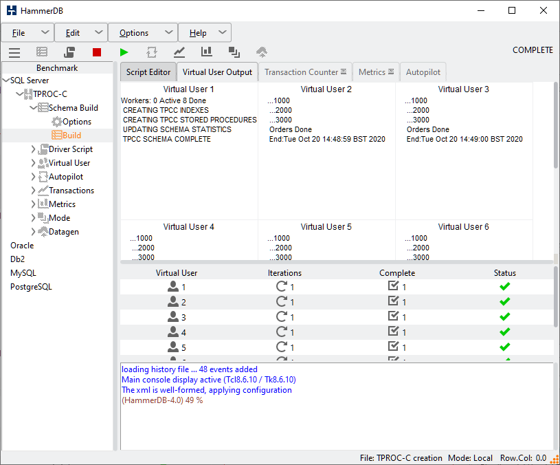
Task: Click the transaction counter line-chart icon
Action: (179, 52)
